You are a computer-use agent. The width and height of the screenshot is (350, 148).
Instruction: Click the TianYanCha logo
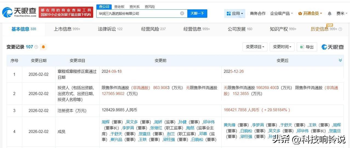[19, 12]
